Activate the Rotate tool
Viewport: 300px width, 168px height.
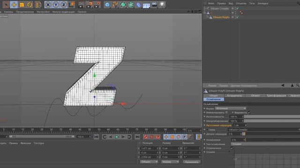[30, 5]
